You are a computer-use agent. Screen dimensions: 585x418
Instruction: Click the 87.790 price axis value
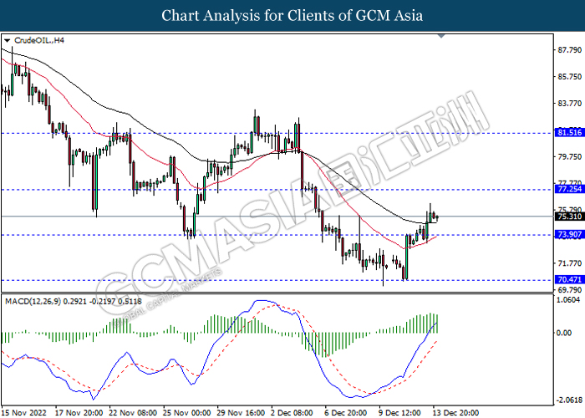[569, 50]
